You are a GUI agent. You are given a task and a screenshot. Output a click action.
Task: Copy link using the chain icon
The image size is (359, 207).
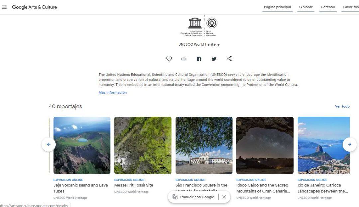(x=184, y=59)
